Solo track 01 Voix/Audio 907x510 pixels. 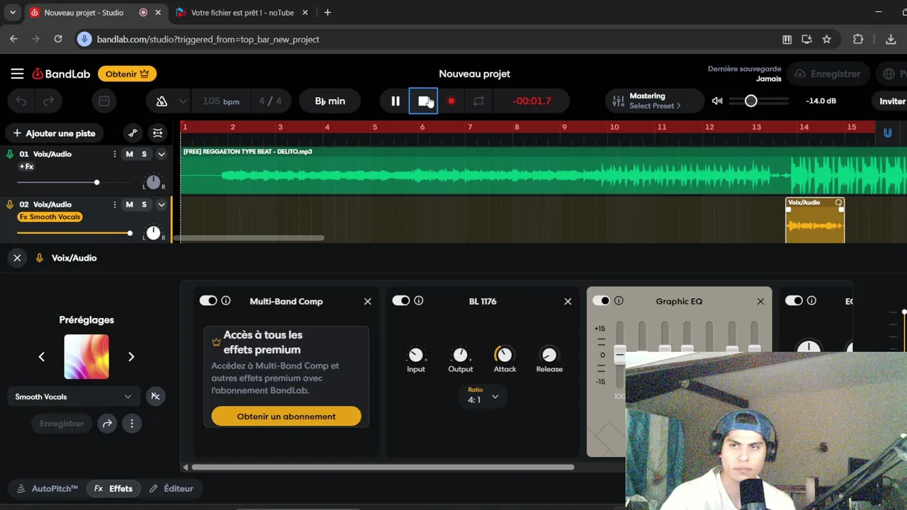(x=144, y=154)
